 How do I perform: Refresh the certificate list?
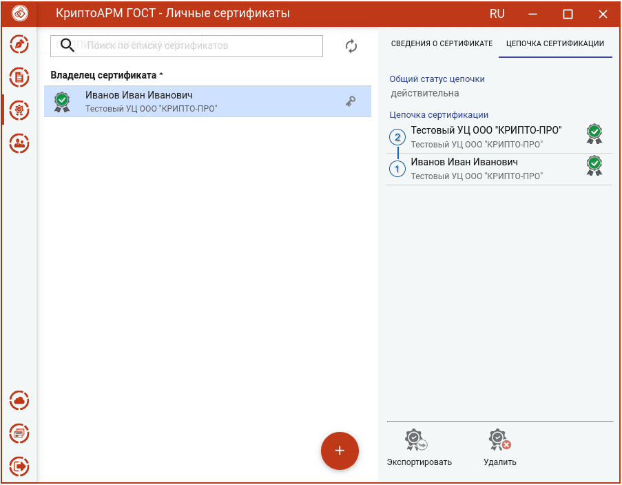351,46
